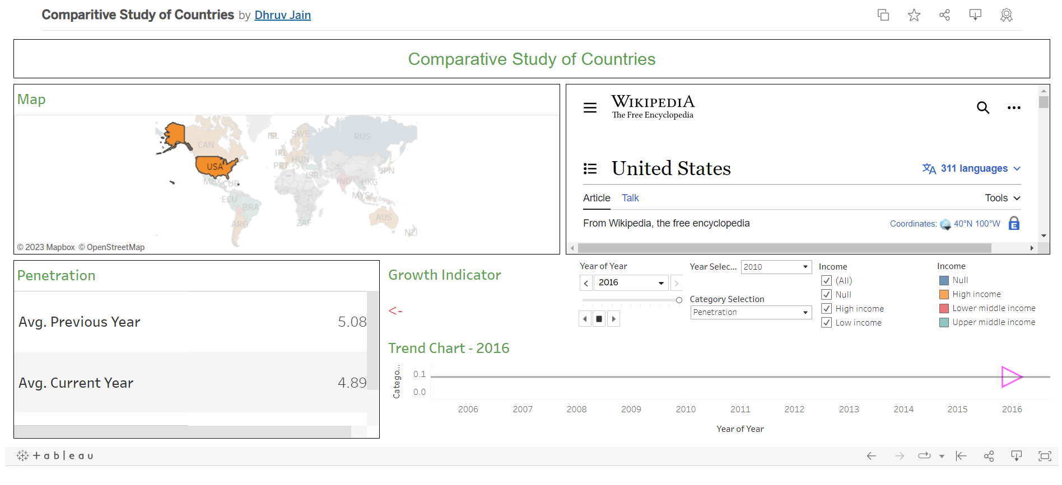Open the Year Selection 2010 dropdown
The width and height of the screenshot is (1062, 485).
[x=776, y=267]
